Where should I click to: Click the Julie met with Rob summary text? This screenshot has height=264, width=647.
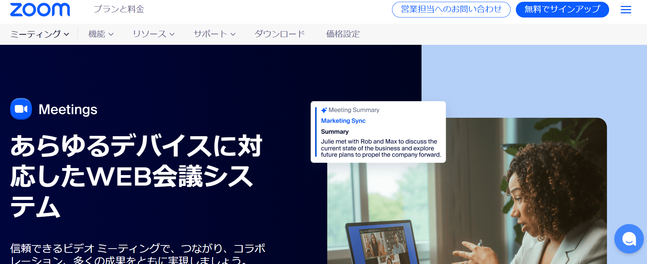(381, 148)
